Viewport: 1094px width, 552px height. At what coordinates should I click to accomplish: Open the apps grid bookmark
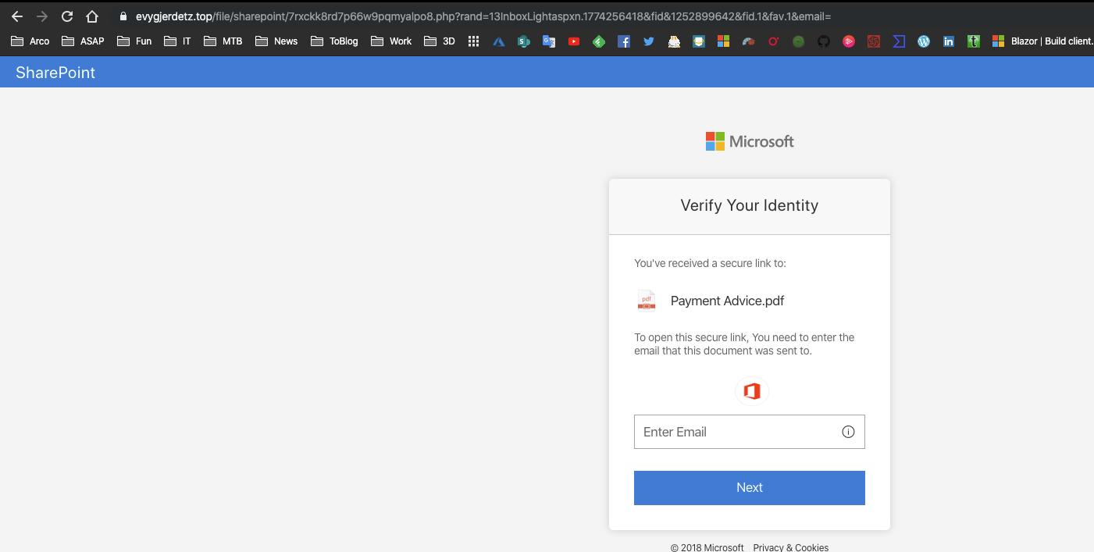coord(473,41)
